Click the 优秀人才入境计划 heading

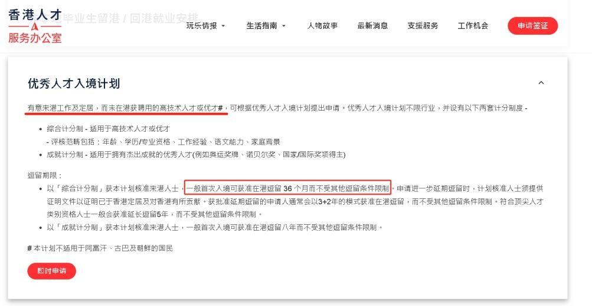[74, 83]
